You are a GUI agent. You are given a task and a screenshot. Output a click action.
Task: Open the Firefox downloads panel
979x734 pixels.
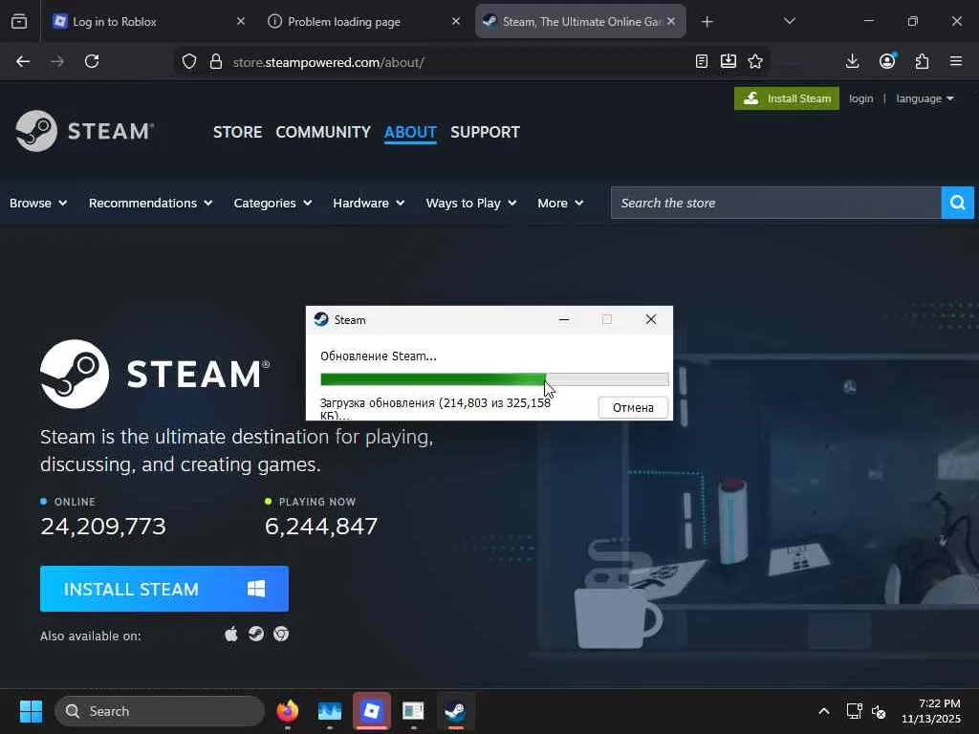click(852, 61)
